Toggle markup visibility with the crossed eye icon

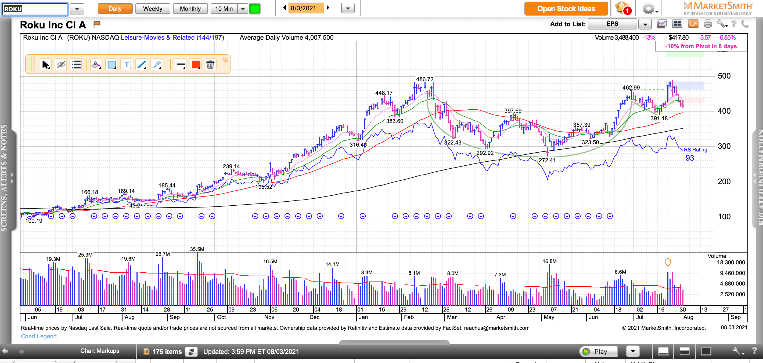pyautogui.click(x=61, y=64)
